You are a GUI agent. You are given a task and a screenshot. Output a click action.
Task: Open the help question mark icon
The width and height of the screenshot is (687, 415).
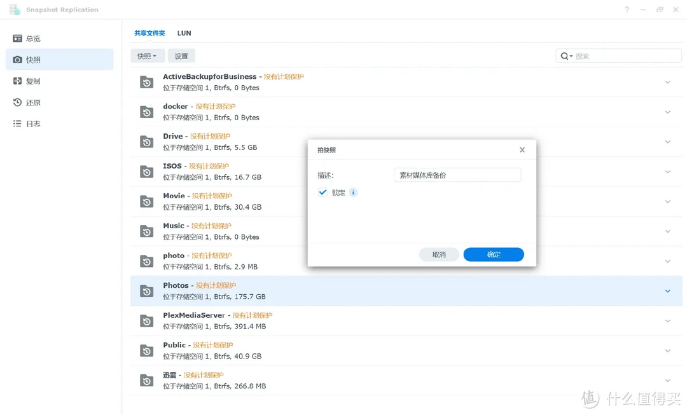coord(626,10)
